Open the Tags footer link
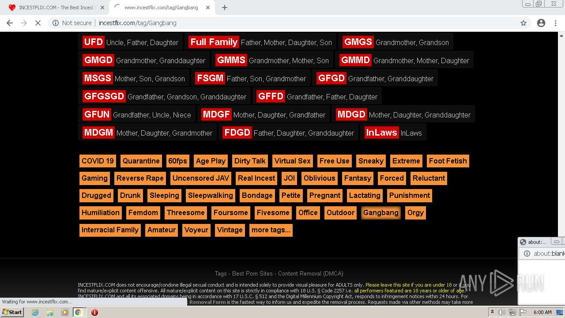Viewport: 565px width, 318px height. [221, 273]
